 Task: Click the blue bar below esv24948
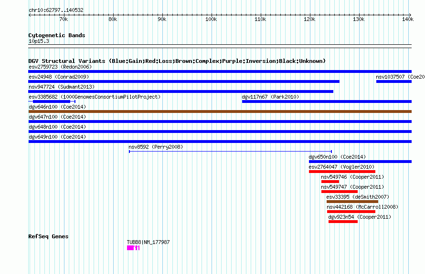184,81
